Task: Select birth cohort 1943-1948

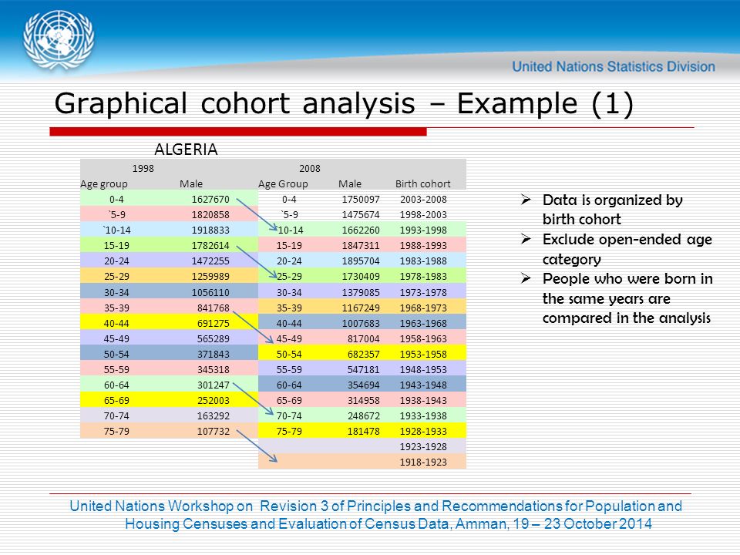Action: (423, 385)
